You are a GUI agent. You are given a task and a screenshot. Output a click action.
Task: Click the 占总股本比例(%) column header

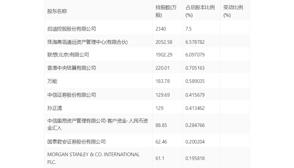[200, 11]
